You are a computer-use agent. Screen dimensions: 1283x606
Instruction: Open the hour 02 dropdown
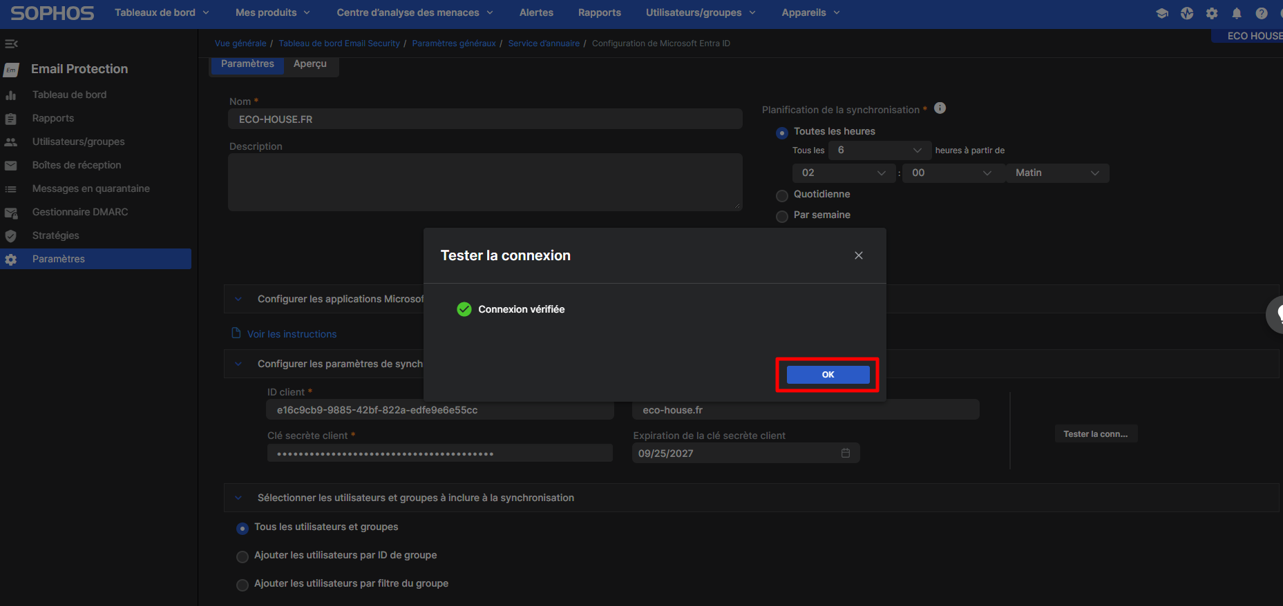(x=844, y=173)
